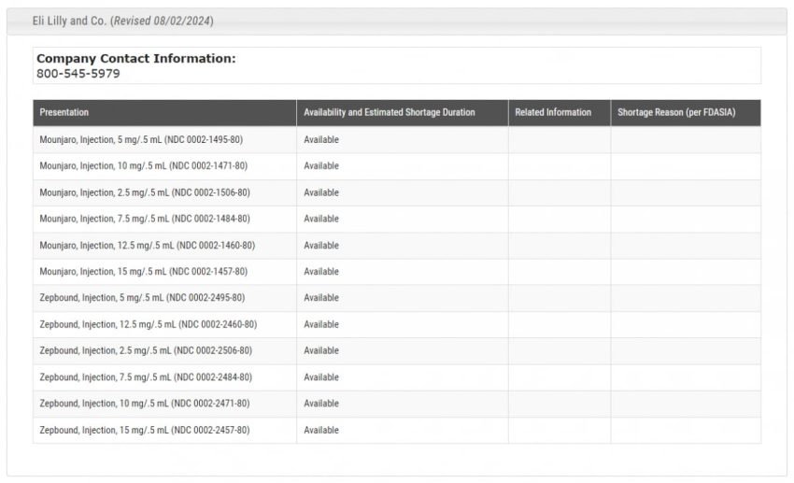The width and height of the screenshot is (794, 483).
Task: Select Mounjaro 2.5 mg/.5 mL NDC 0002-1506-80 row
Action: (x=396, y=192)
